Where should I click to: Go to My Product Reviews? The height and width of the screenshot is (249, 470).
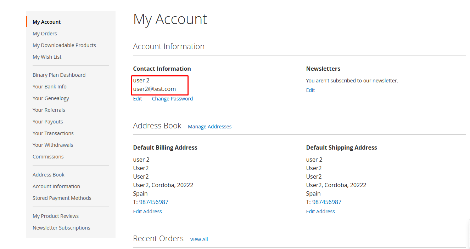(x=56, y=216)
